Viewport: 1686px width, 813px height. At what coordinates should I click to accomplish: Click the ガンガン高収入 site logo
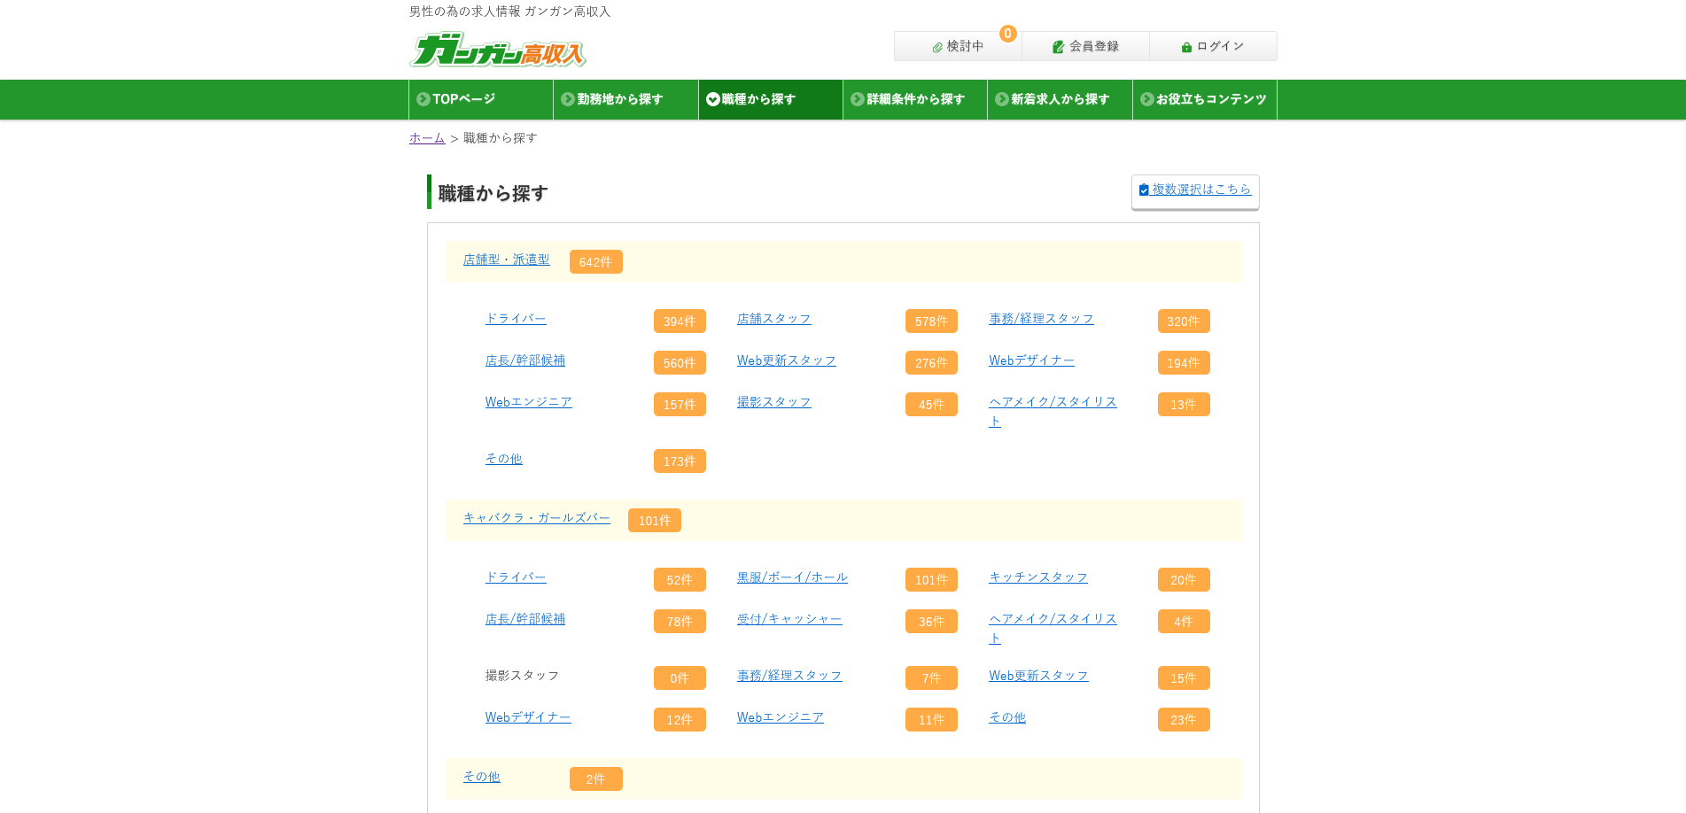pos(497,50)
